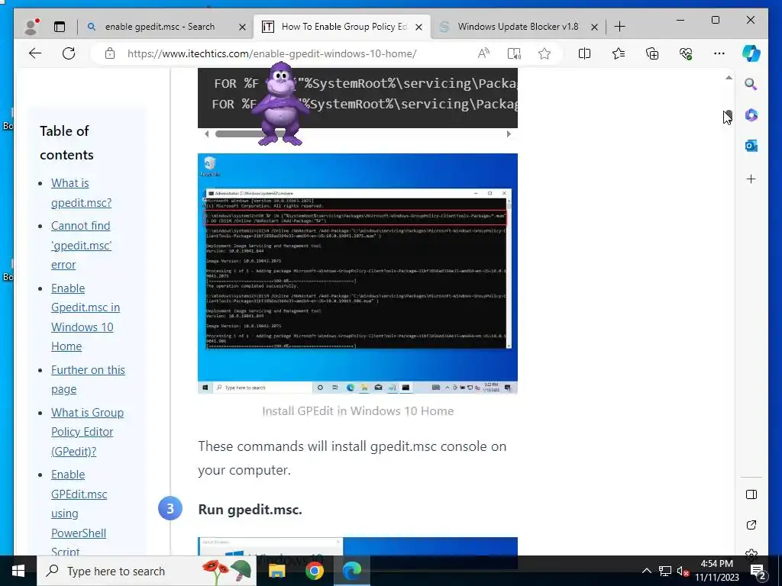The height and width of the screenshot is (586, 782).
Task: Open Browser essentials heart icon
Action: click(x=686, y=53)
